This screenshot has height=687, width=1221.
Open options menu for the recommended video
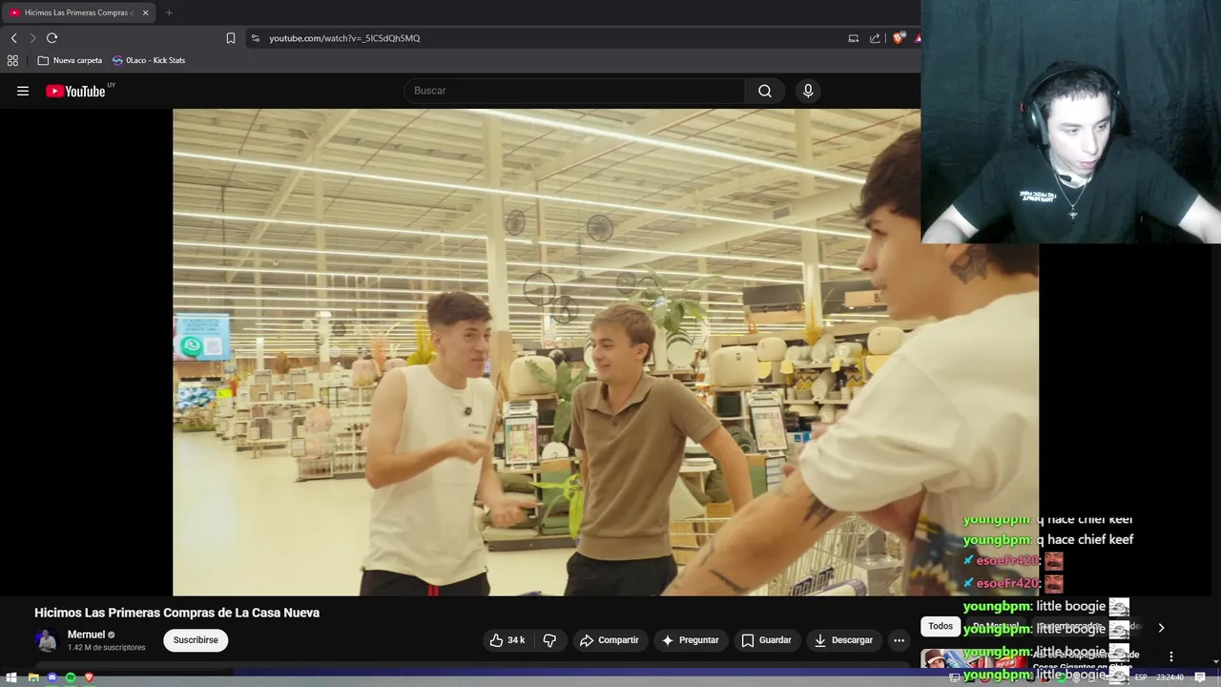coord(1170,656)
